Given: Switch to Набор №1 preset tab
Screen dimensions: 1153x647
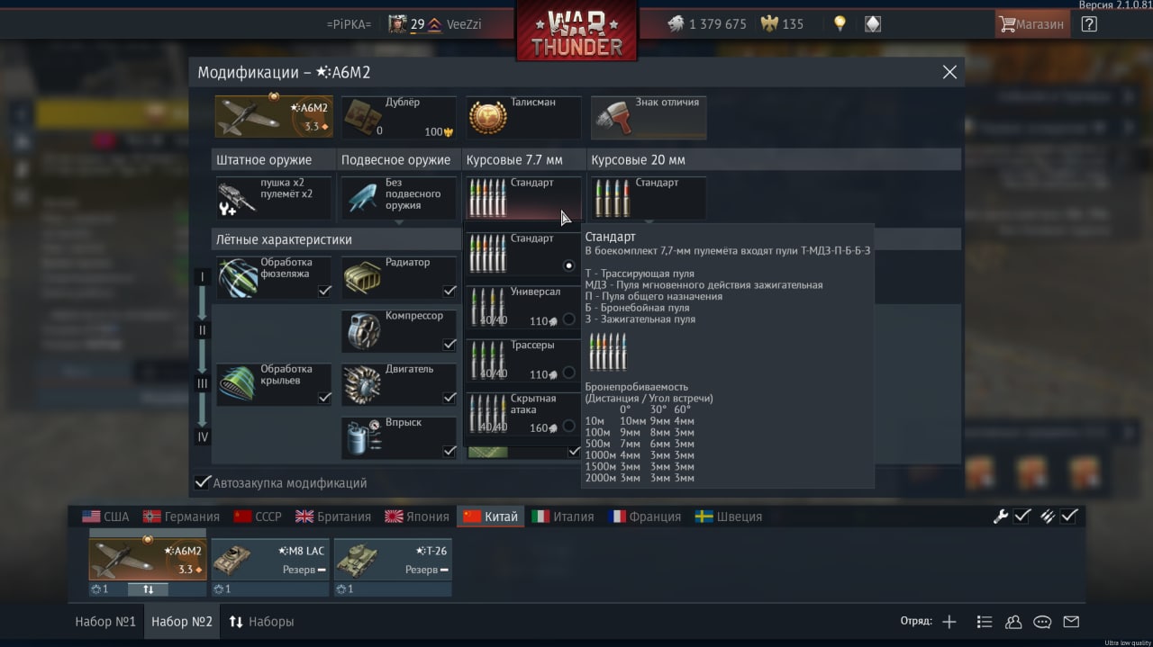Looking at the screenshot, I should (x=105, y=622).
